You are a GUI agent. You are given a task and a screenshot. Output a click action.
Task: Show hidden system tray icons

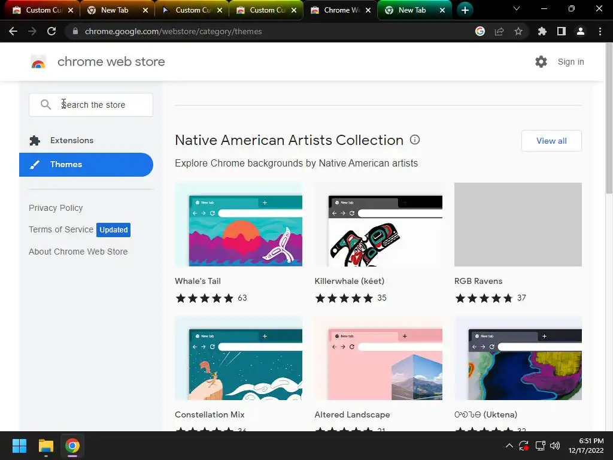pyautogui.click(x=509, y=446)
